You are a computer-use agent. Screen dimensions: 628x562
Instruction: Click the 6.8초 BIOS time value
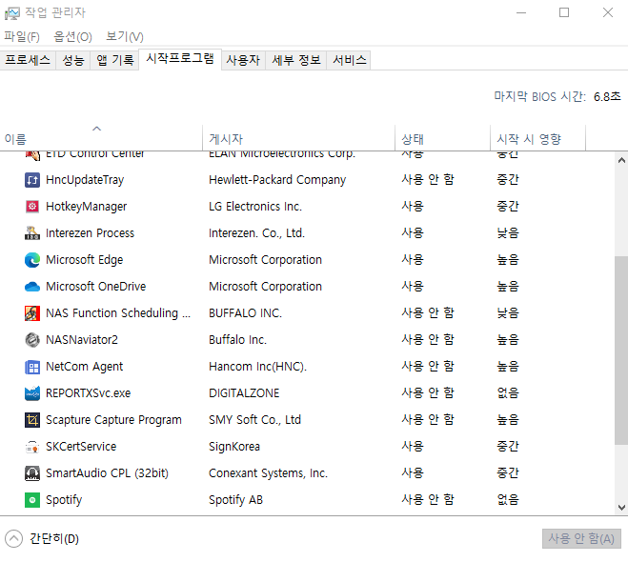[x=607, y=97]
